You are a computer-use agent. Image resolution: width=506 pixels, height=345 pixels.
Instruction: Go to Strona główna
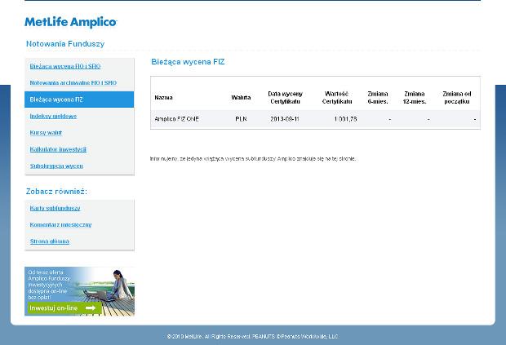click(x=49, y=241)
